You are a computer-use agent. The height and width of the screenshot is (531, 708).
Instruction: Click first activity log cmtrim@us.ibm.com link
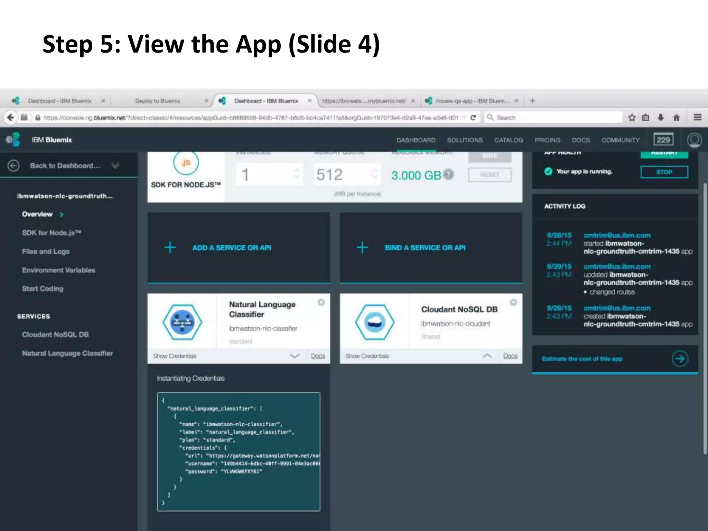coord(617,235)
